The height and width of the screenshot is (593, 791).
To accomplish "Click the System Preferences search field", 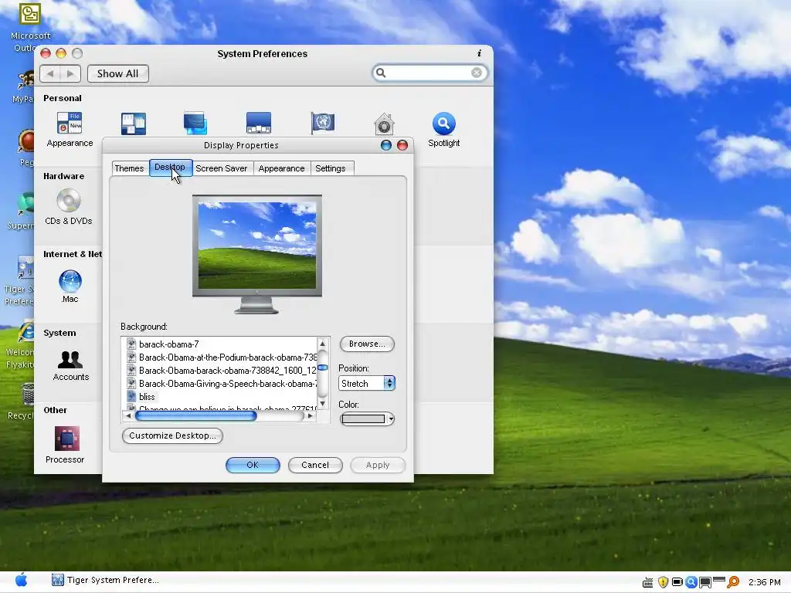I will click(429, 73).
